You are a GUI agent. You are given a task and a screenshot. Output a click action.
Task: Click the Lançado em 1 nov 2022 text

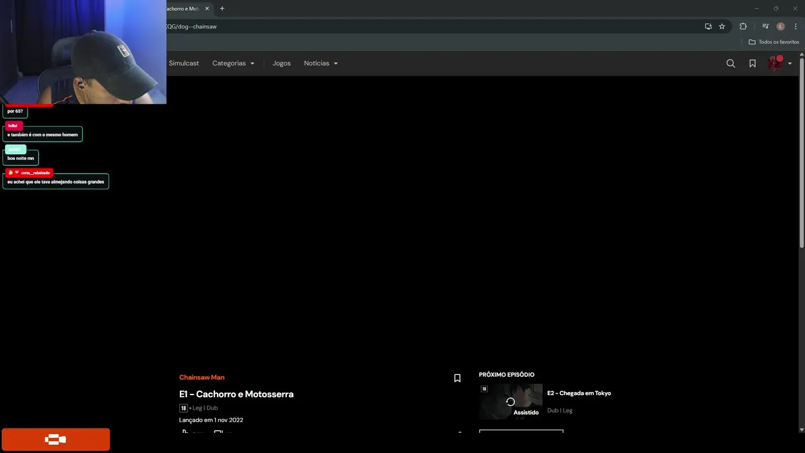tap(211, 420)
